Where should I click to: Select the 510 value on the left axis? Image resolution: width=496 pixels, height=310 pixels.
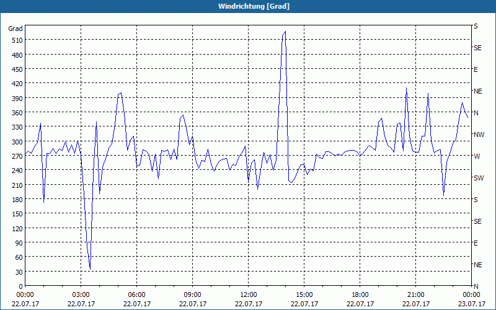[17, 40]
